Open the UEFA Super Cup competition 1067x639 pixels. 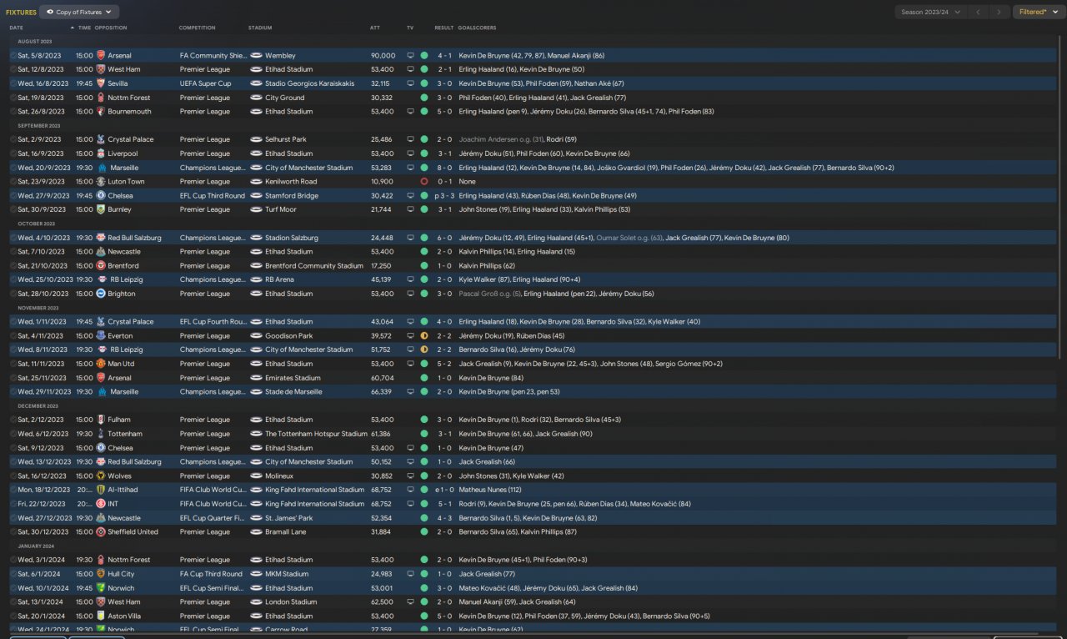[205, 83]
